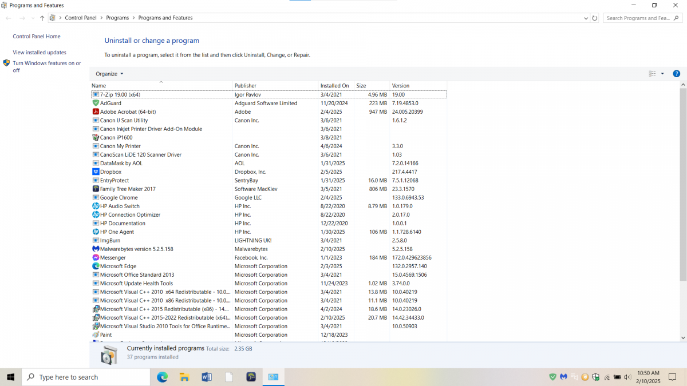Click the Malwarebytes tray icon
The height and width of the screenshot is (386, 687).
pyautogui.click(x=563, y=377)
